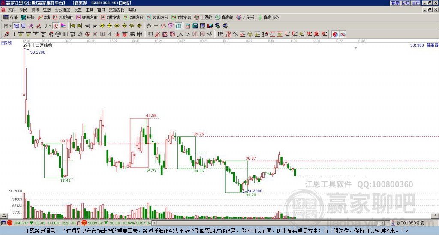This screenshot has width=439, height=235.
Task: Click the 板块 toolbar button
Action: [28, 17]
